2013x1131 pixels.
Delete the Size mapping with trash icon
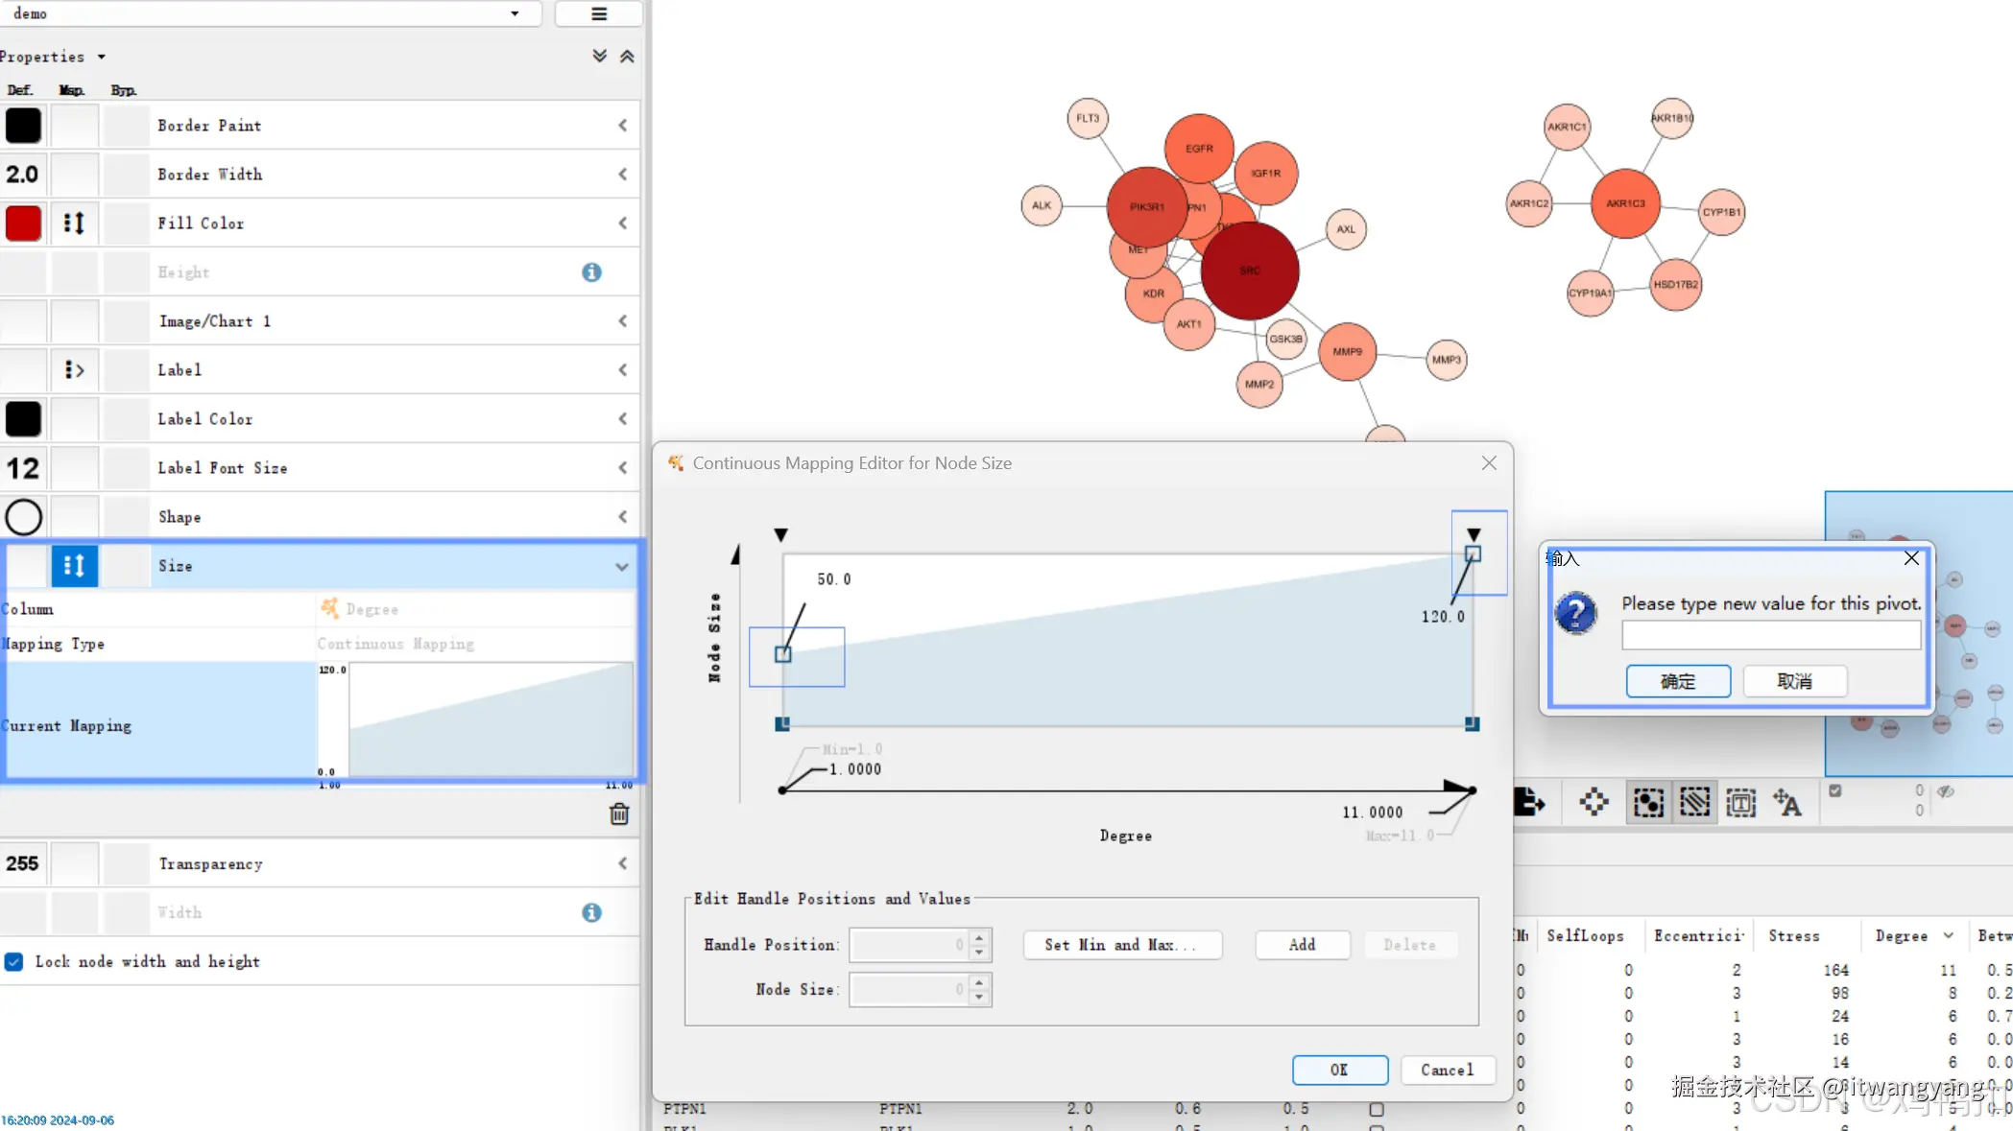point(619,813)
